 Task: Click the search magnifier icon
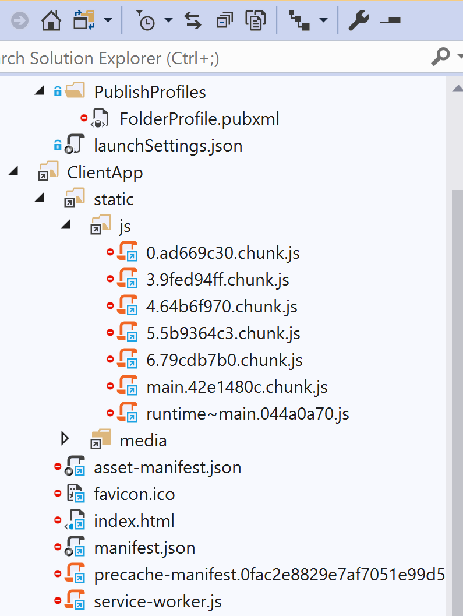click(441, 57)
